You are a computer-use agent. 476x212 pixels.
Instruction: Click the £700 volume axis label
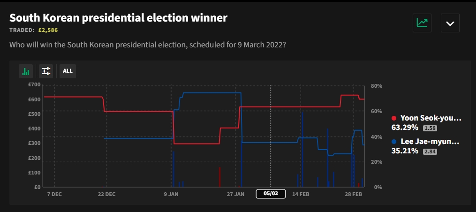click(x=35, y=85)
